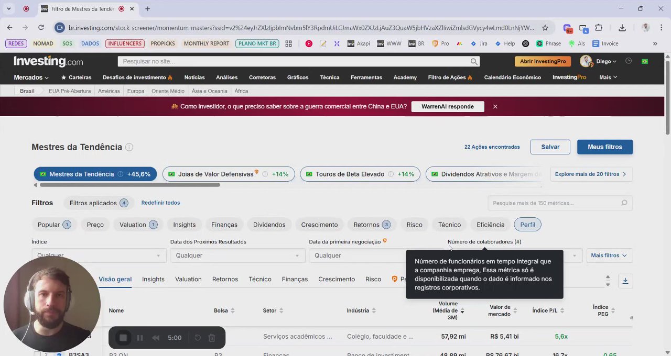The width and height of the screenshot is (671, 356).
Task: Open the Gráficos menu item
Action: (x=298, y=77)
